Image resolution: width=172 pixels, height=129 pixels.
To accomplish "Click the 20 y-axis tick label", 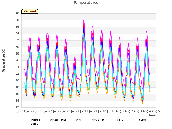I will click(17, 81).
